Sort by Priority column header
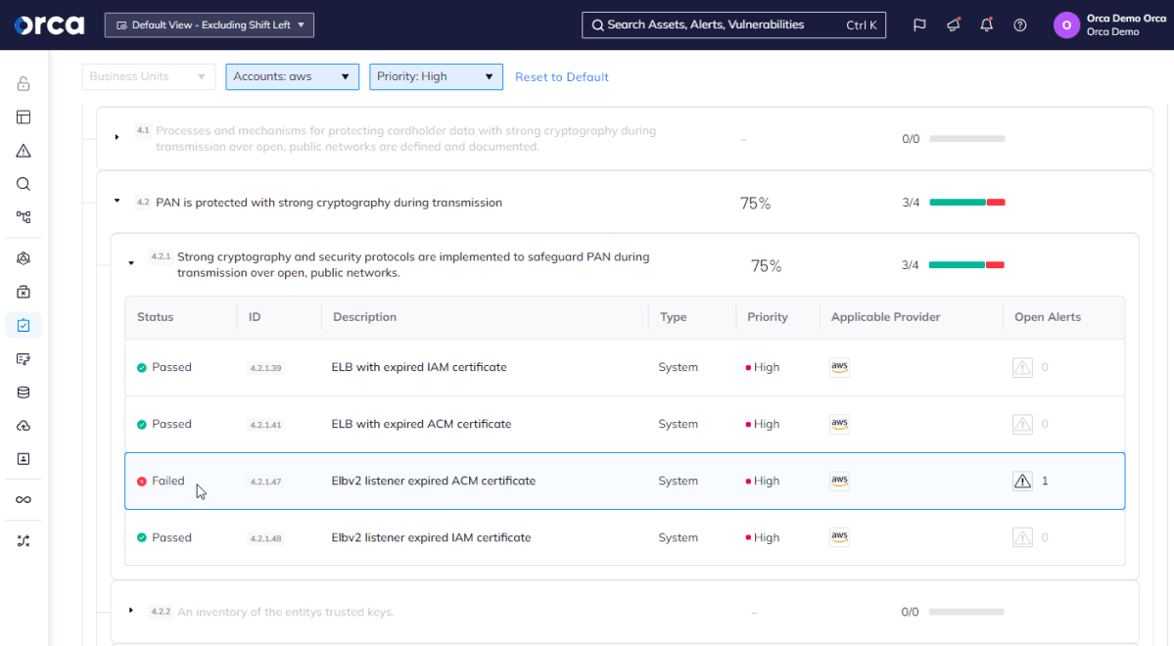1174x646 pixels. click(768, 316)
